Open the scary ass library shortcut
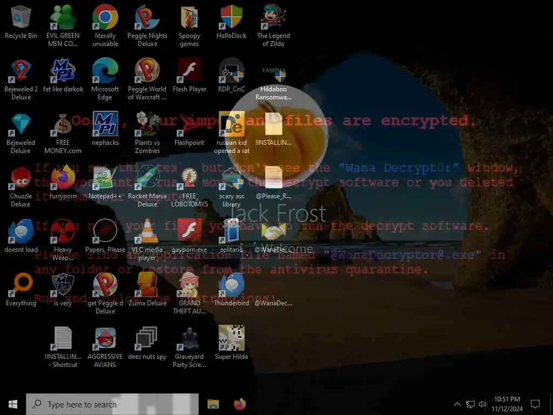553x415 pixels. point(231,186)
